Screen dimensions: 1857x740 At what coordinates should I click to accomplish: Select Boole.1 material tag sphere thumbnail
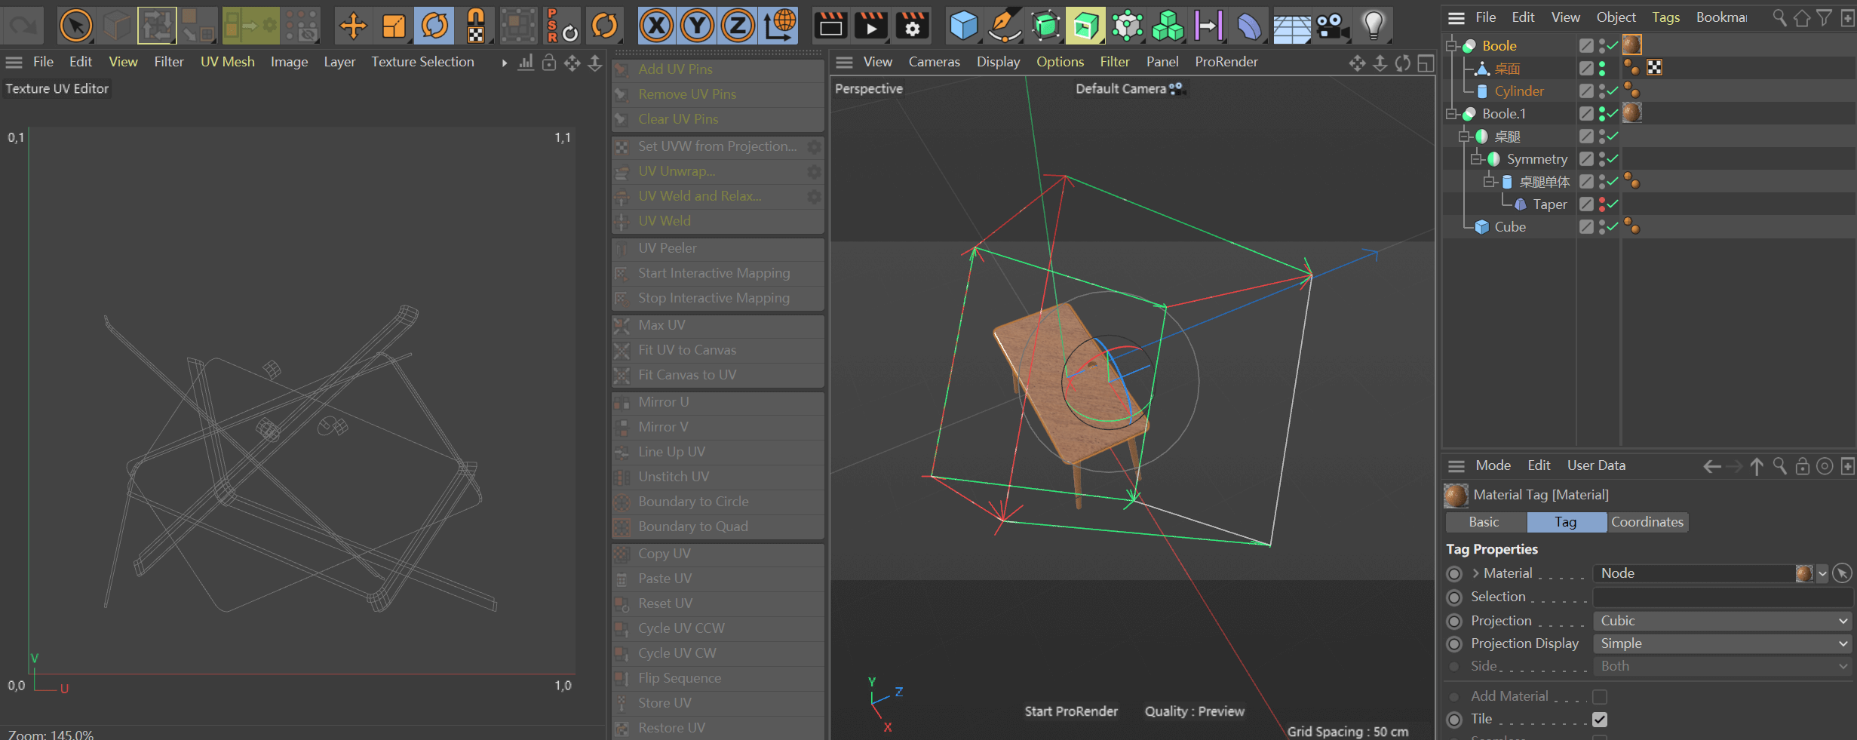(x=1631, y=113)
